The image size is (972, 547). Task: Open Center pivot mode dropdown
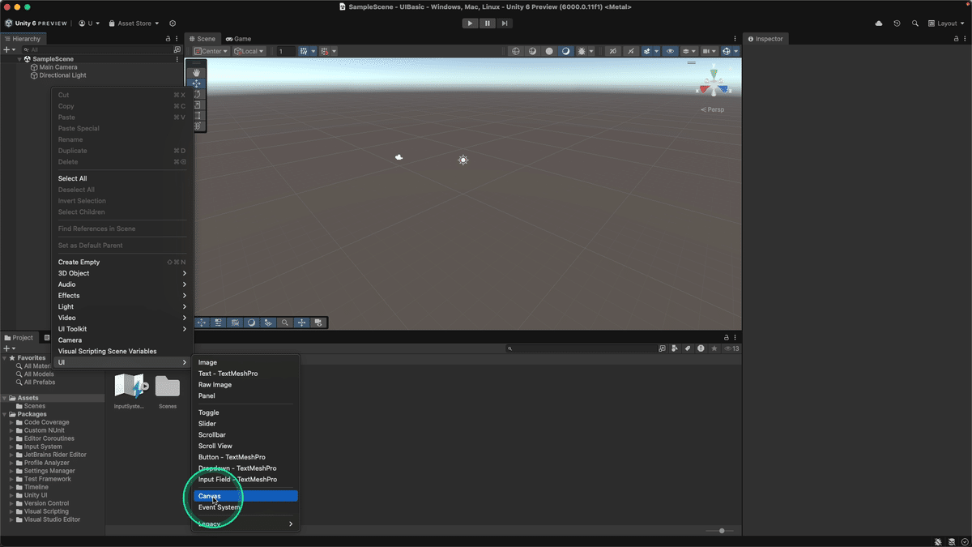tap(211, 51)
